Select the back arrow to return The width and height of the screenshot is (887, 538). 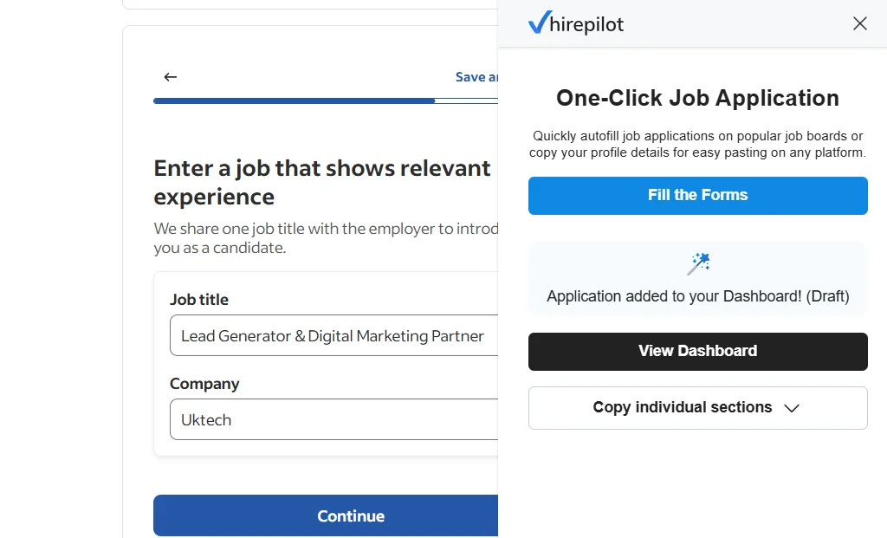(170, 77)
